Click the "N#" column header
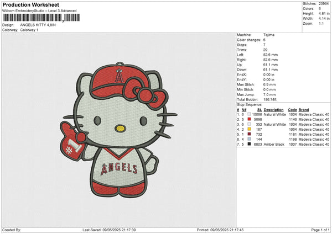 244,110
